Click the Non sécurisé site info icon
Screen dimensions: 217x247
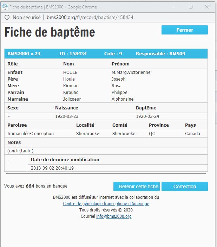[x=7, y=17]
